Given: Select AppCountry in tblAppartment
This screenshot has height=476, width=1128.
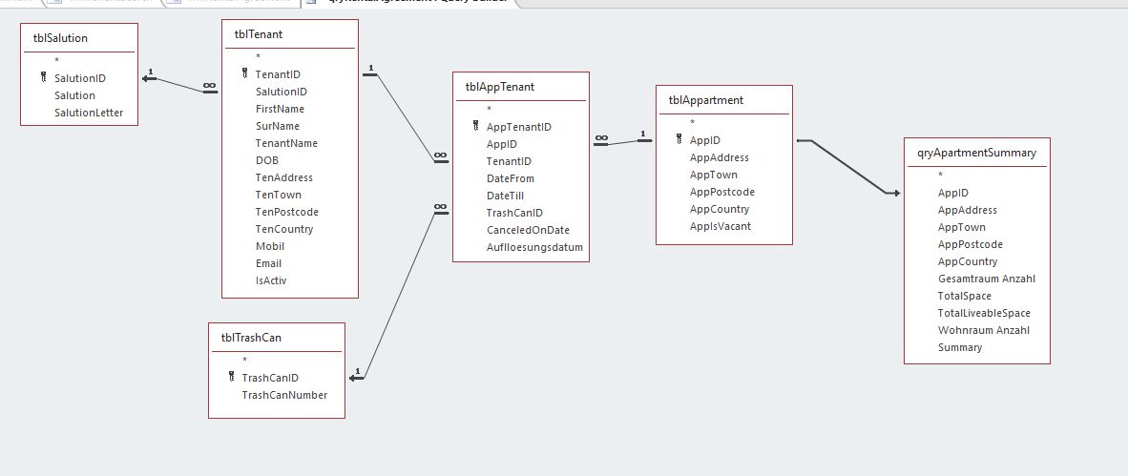Looking at the screenshot, I should (720, 209).
